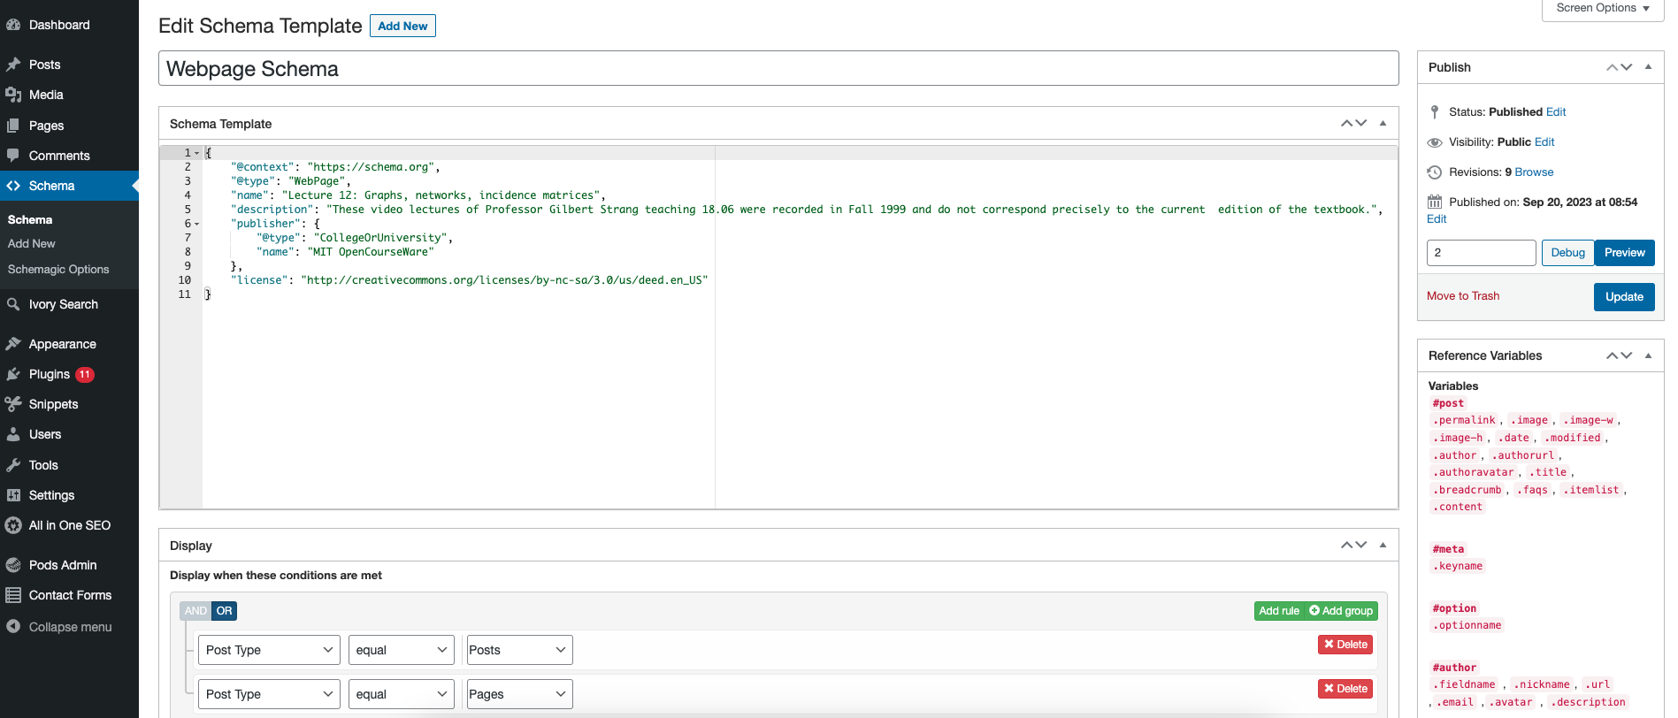
Task: Move Publish panel up
Action: (1613, 67)
